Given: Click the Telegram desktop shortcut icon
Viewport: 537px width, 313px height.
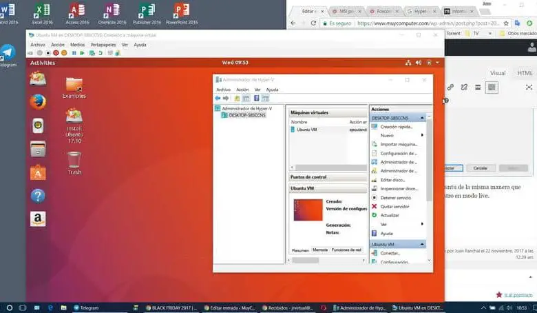Looking at the screenshot, I should pos(8,56).
